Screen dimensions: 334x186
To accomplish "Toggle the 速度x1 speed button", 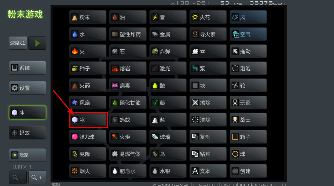I will [x=18, y=43].
